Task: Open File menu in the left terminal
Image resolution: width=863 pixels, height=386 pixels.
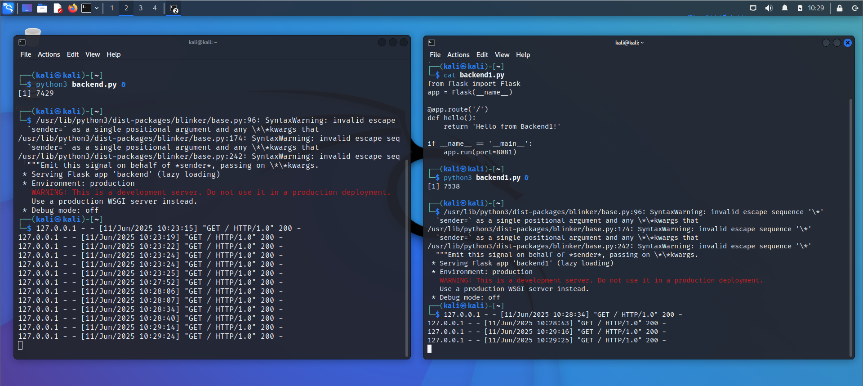Action: [x=26, y=54]
